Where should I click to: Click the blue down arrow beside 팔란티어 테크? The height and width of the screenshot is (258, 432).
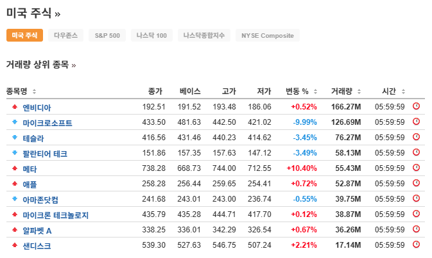pyautogui.click(x=15, y=153)
